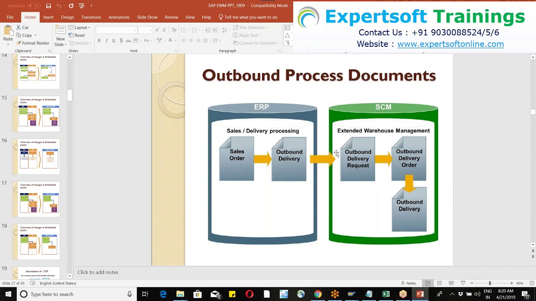The width and height of the screenshot is (536, 301).
Task: Zoom out with the minus button
Action: (472, 283)
